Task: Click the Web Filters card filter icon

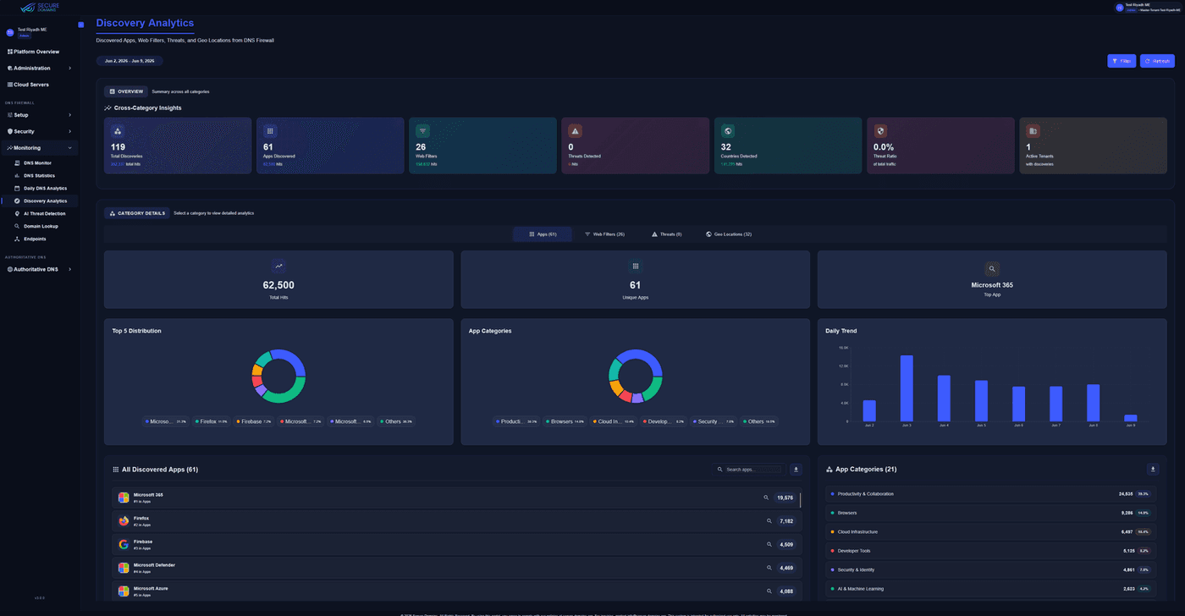Action: pos(422,131)
